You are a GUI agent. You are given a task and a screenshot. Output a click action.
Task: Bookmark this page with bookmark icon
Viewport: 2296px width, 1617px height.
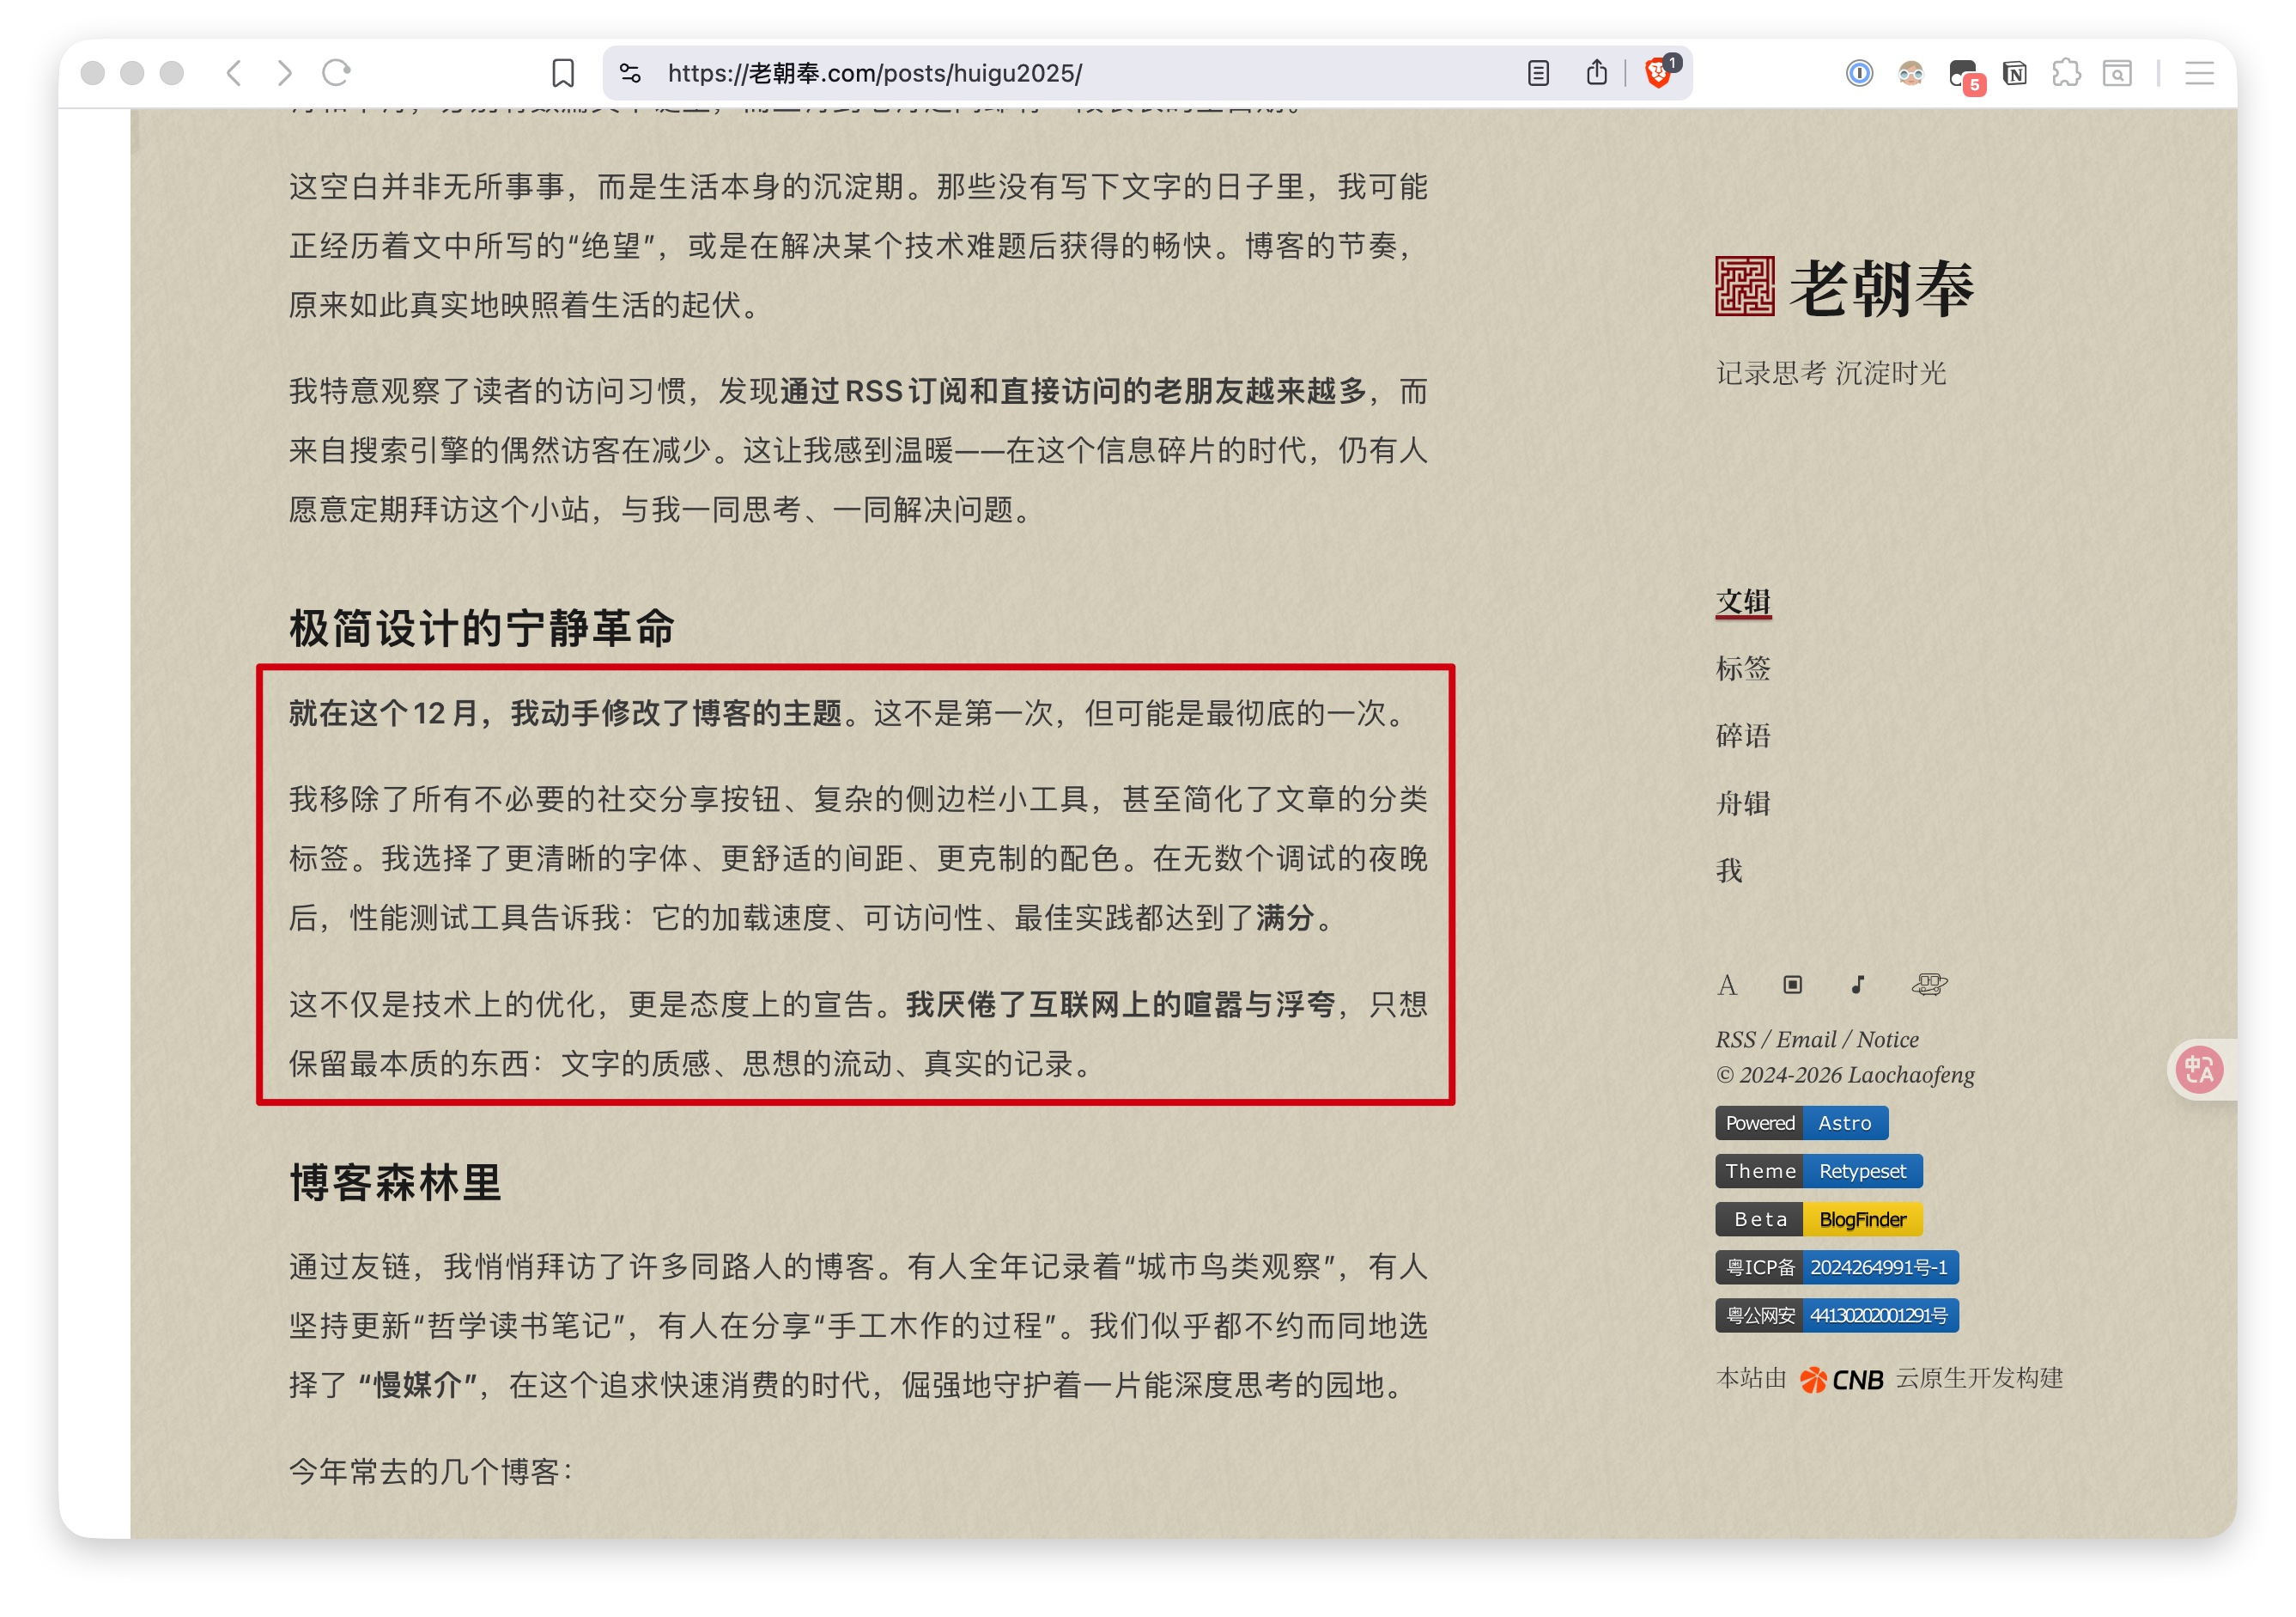pos(563,73)
